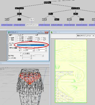Select the root node of the hierarchy tree
Viewport: 95px width, 105px height.
coord(47,2)
